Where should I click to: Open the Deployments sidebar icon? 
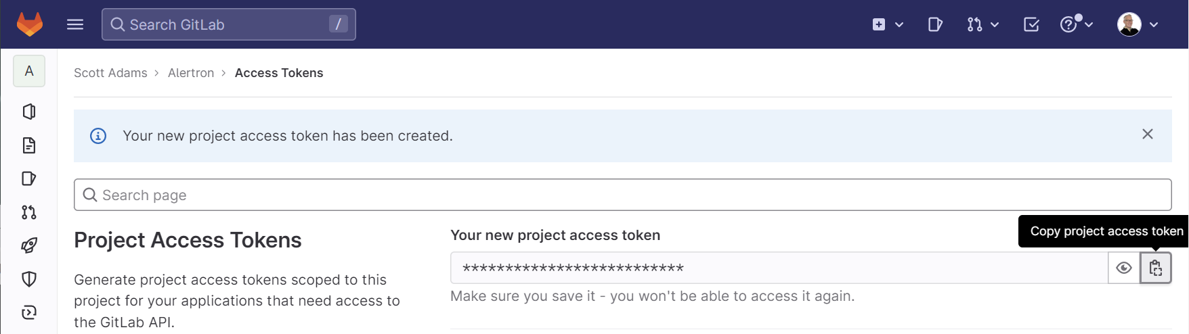tap(29, 312)
